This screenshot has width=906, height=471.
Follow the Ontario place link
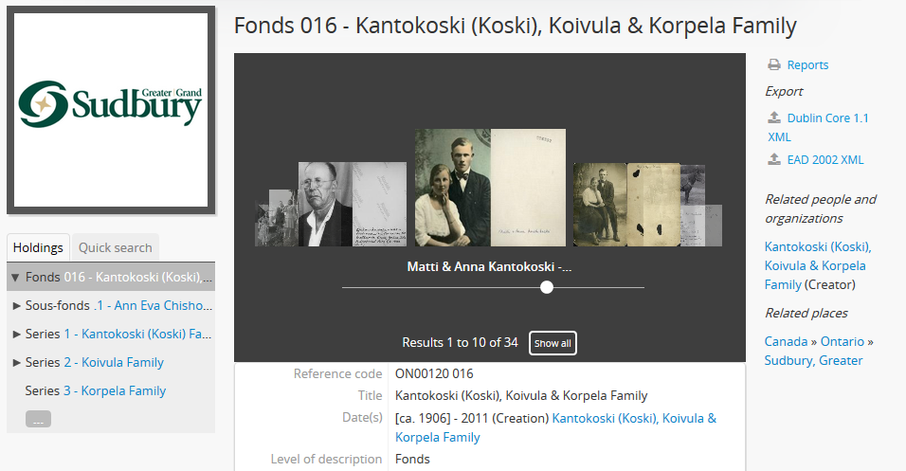[x=842, y=341]
